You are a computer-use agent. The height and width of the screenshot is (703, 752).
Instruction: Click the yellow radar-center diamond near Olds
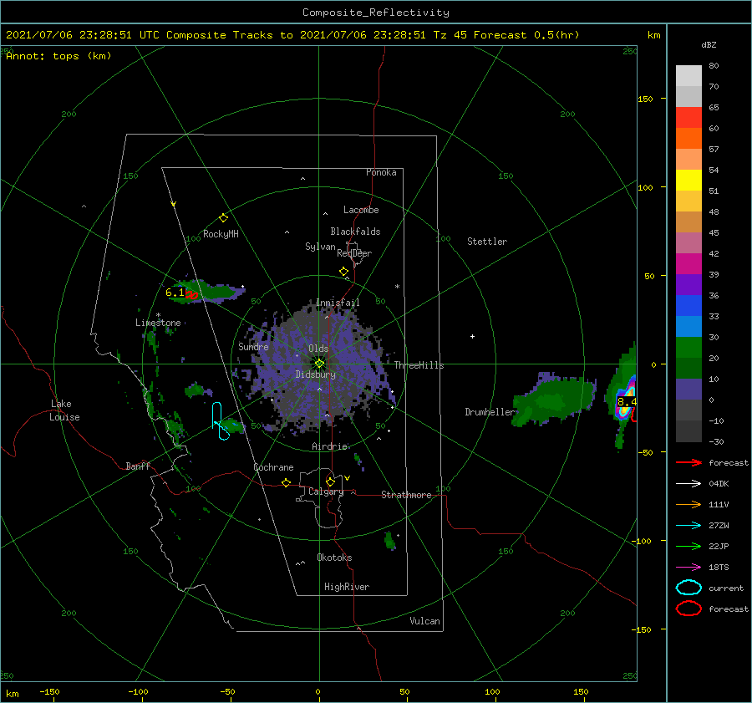[x=319, y=364]
